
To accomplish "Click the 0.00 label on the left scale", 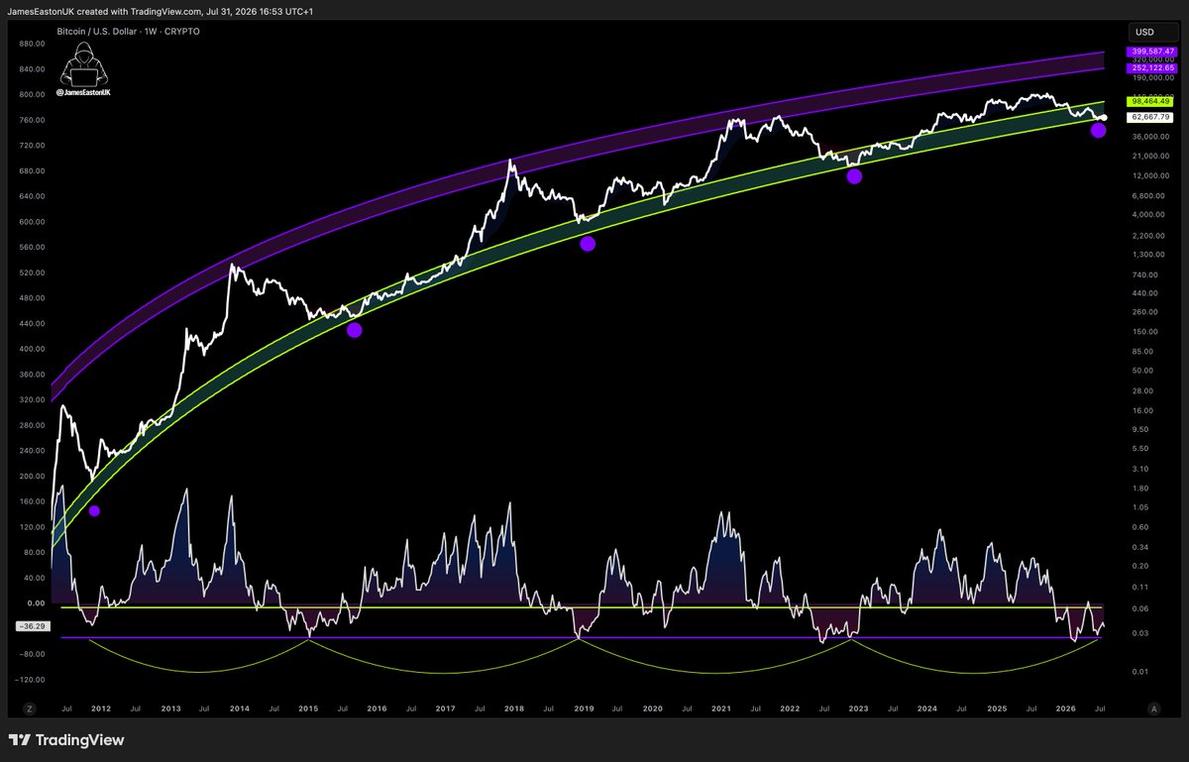I will pos(36,603).
